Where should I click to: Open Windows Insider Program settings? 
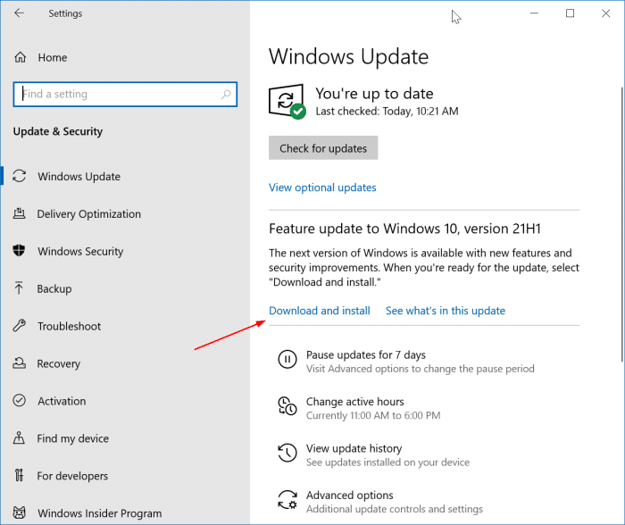click(x=100, y=513)
